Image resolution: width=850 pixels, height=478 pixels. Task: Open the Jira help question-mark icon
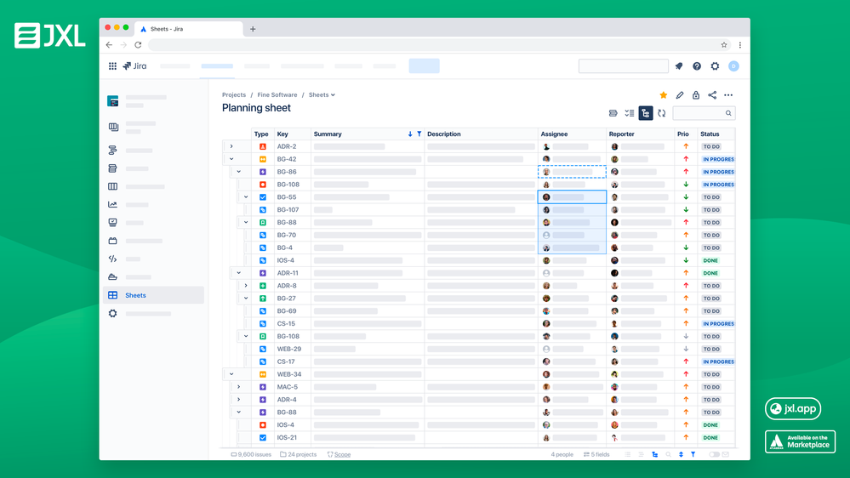697,66
